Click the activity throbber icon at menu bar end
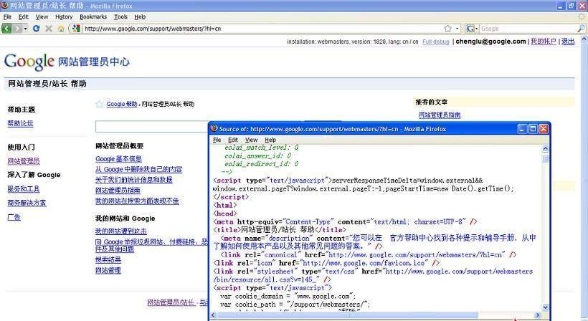The width and height of the screenshot is (588, 321). pos(582,17)
